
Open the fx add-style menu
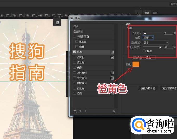coord(75,111)
